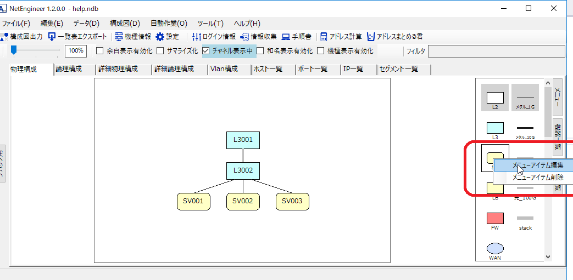Pick the WAN ellipse palette item
This screenshot has height=280, width=573.
click(x=495, y=248)
